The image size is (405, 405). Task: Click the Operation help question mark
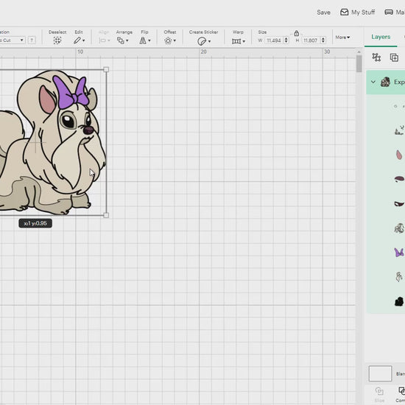click(x=32, y=40)
